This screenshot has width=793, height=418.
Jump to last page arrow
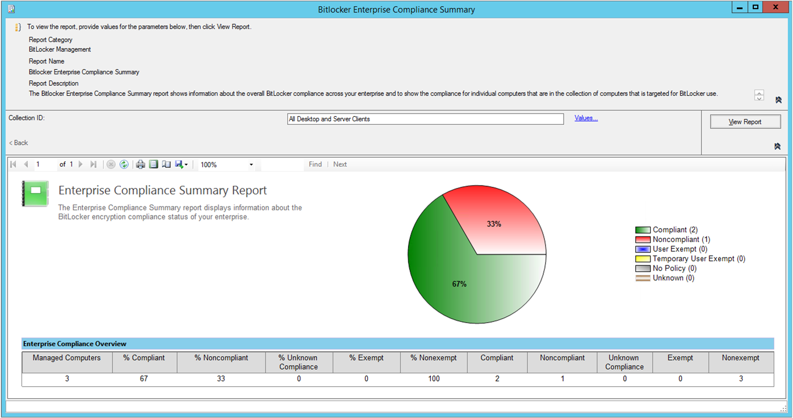[x=94, y=164]
